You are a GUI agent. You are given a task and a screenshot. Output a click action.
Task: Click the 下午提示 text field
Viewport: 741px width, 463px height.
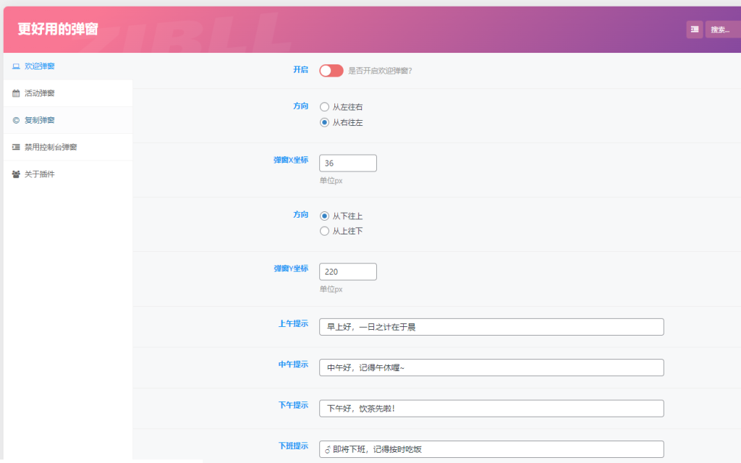pos(491,408)
